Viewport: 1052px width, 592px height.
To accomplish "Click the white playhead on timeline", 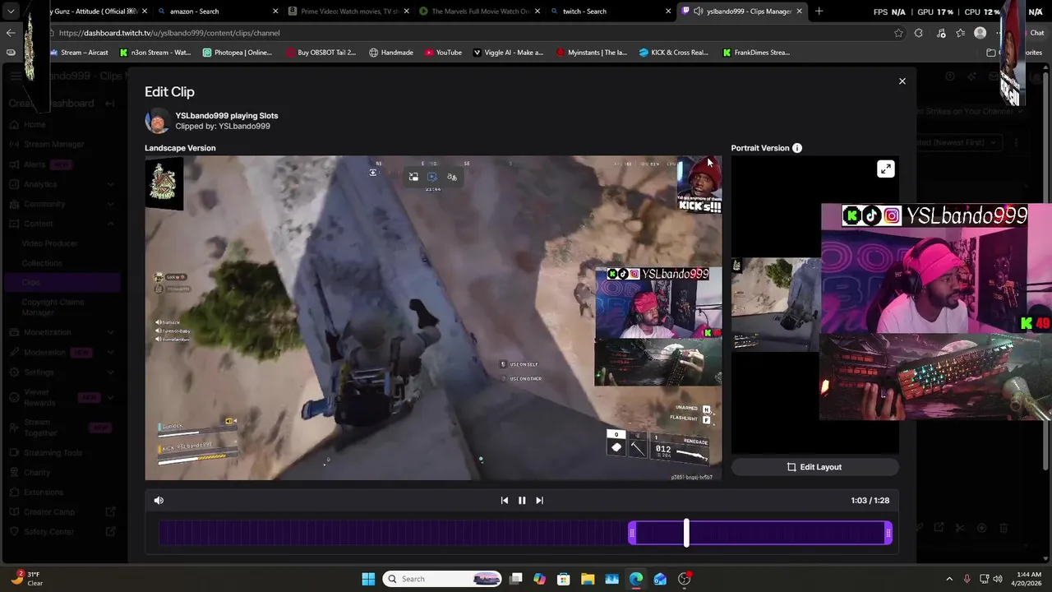I will (686, 533).
